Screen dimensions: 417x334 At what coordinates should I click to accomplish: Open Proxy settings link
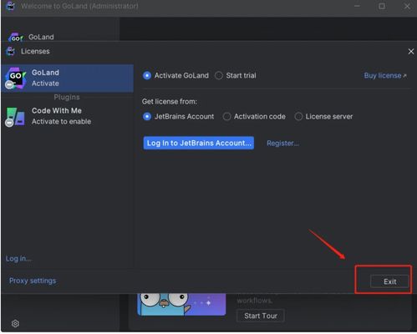tap(33, 281)
